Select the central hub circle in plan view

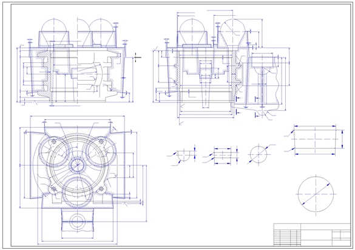point(77,165)
